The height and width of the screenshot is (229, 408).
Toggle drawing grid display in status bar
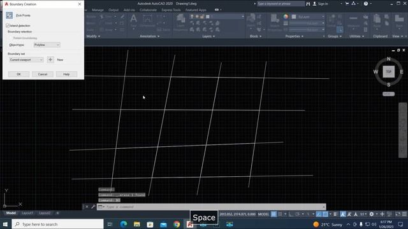coord(273,214)
